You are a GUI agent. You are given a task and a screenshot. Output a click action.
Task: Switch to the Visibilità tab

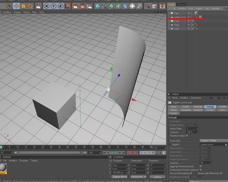(222, 107)
